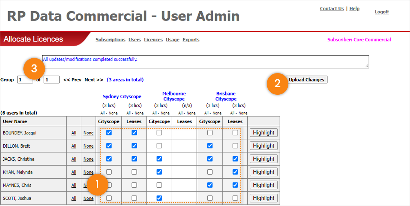Highlight the JACKS, Christina row
The height and width of the screenshot is (206, 410).
click(263, 159)
